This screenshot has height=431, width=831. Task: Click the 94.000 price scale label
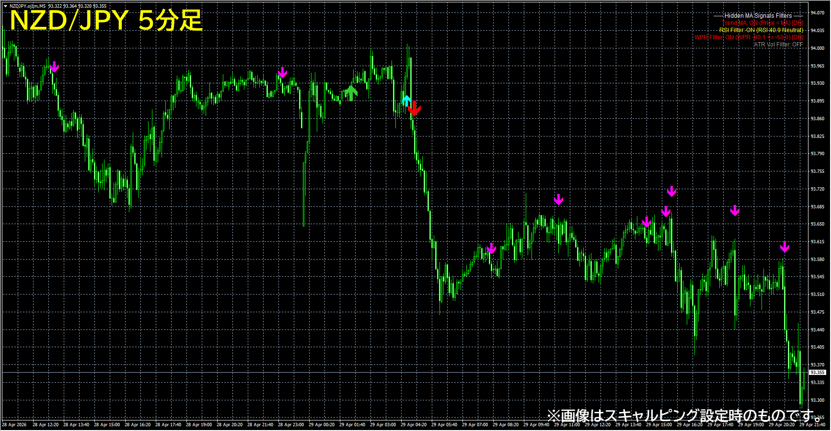tap(818, 48)
